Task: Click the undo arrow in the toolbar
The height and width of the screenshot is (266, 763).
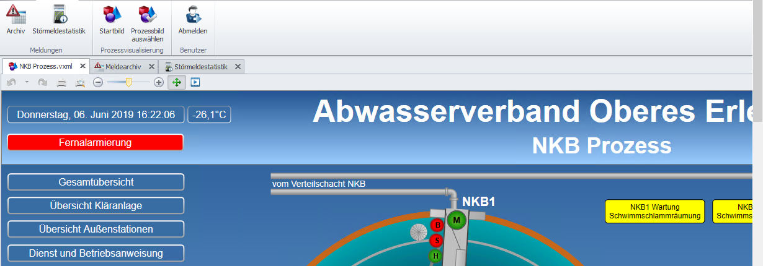Action: (x=12, y=82)
